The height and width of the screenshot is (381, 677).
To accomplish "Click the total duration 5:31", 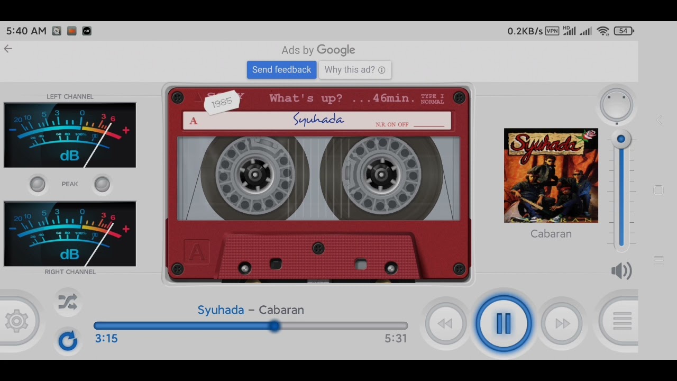I will click(396, 339).
